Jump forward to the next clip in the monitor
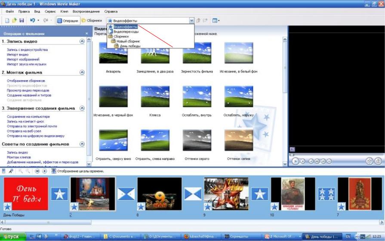Viewport: 385px width, 241px height. click(x=329, y=161)
